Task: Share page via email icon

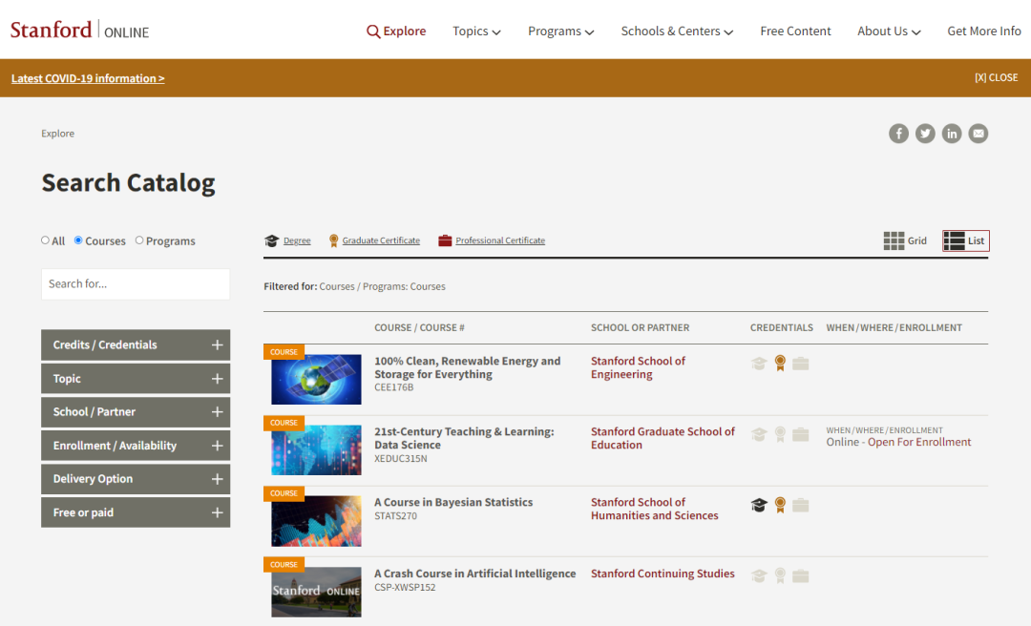Action: tap(978, 134)
